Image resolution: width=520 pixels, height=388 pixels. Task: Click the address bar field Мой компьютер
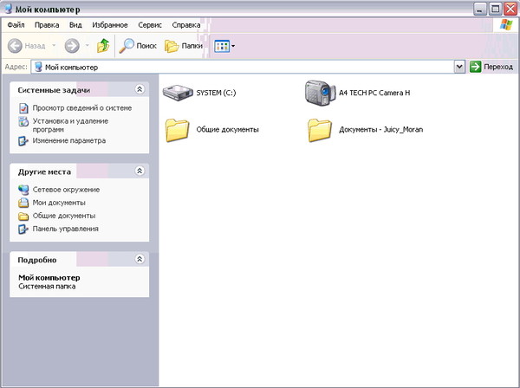(x=243, y=67)
